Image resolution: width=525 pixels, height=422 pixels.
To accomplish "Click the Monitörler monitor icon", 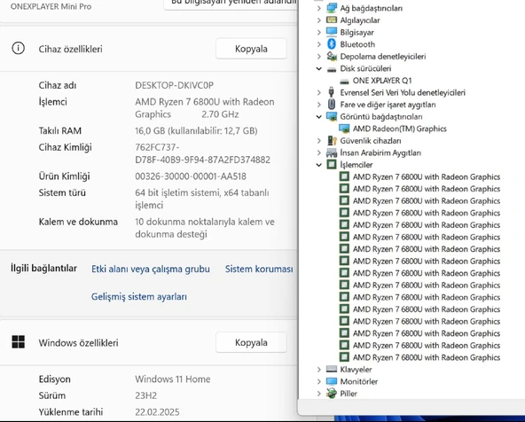I will pyautogui.click(x=332, y=381).
